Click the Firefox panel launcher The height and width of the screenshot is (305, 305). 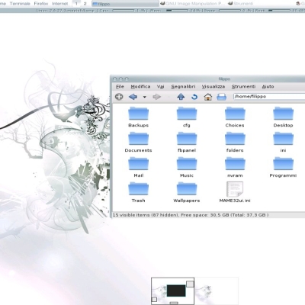click(x=41, y=4)
